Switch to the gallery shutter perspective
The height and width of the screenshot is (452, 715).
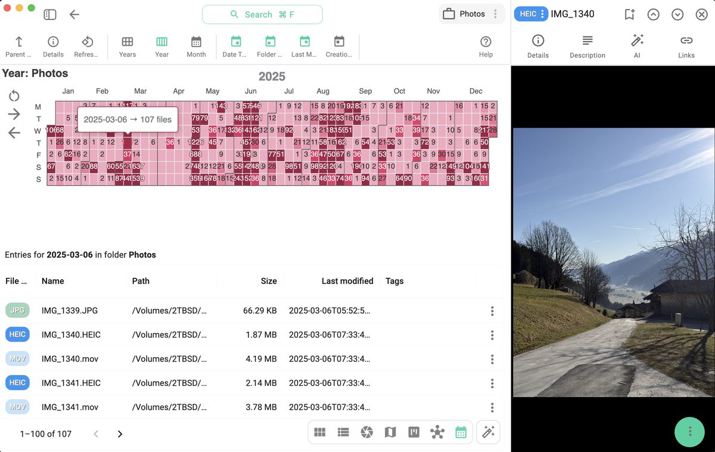tap(366, 432)
